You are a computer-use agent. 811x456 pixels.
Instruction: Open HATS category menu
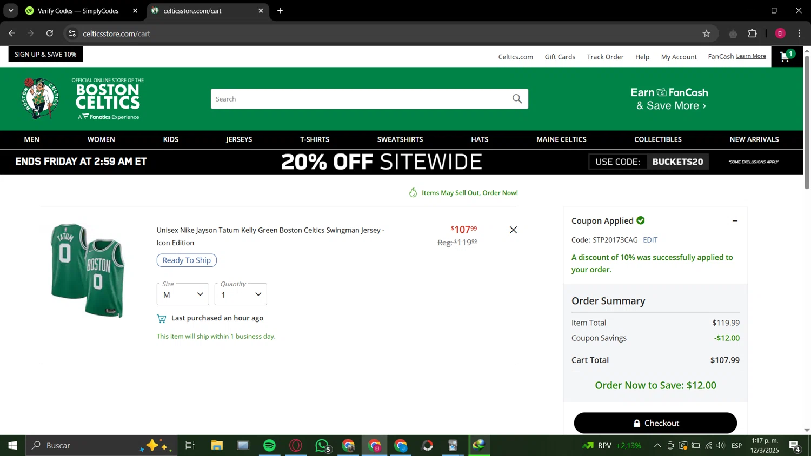480,139
